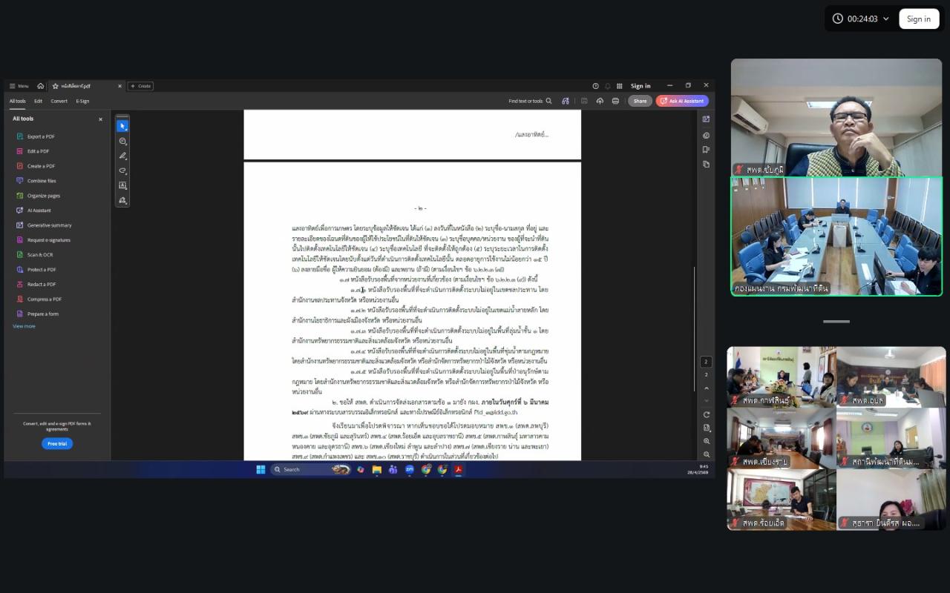Open Prepare a form tool

[36, 314]
